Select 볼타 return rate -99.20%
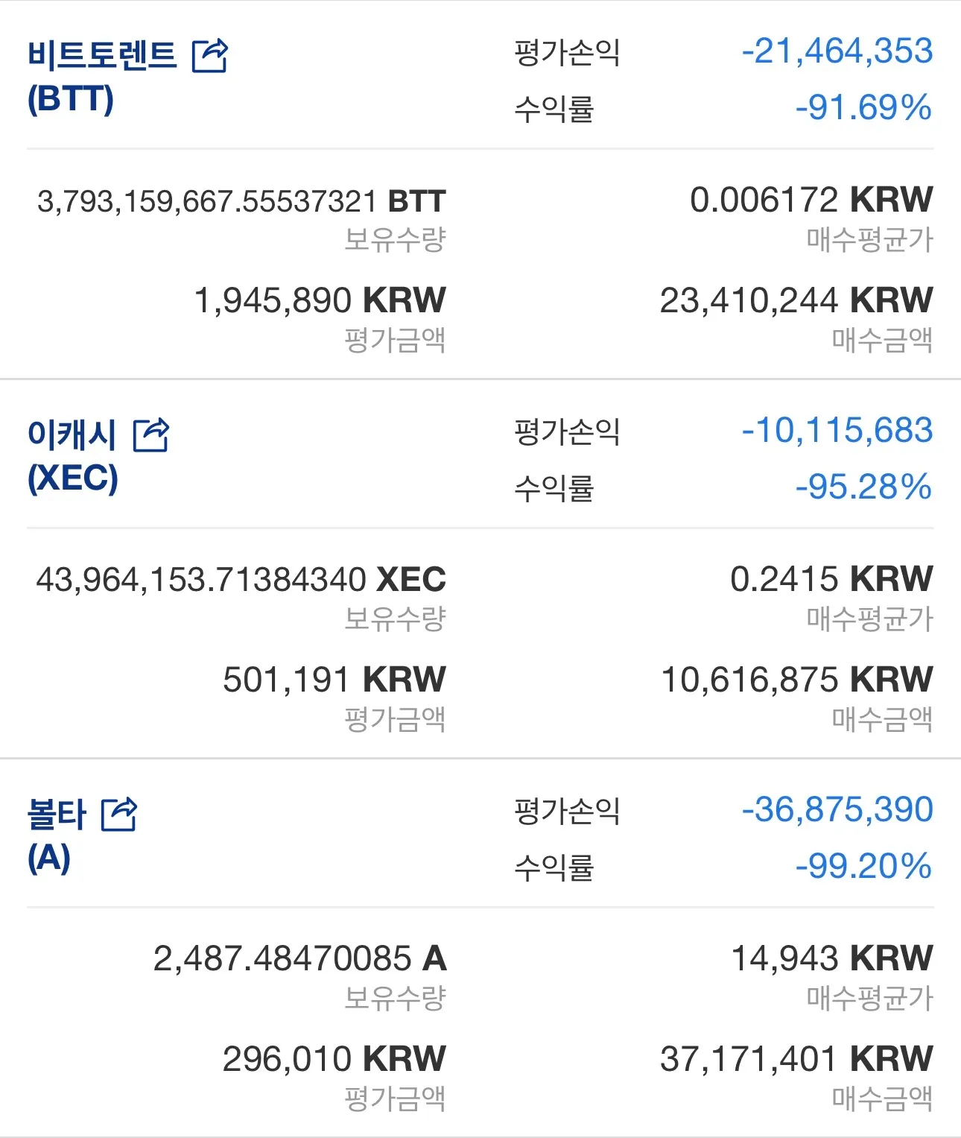The height and width of the screenshot is (1138, 961). pyautogui.click(x=863, y=866)
